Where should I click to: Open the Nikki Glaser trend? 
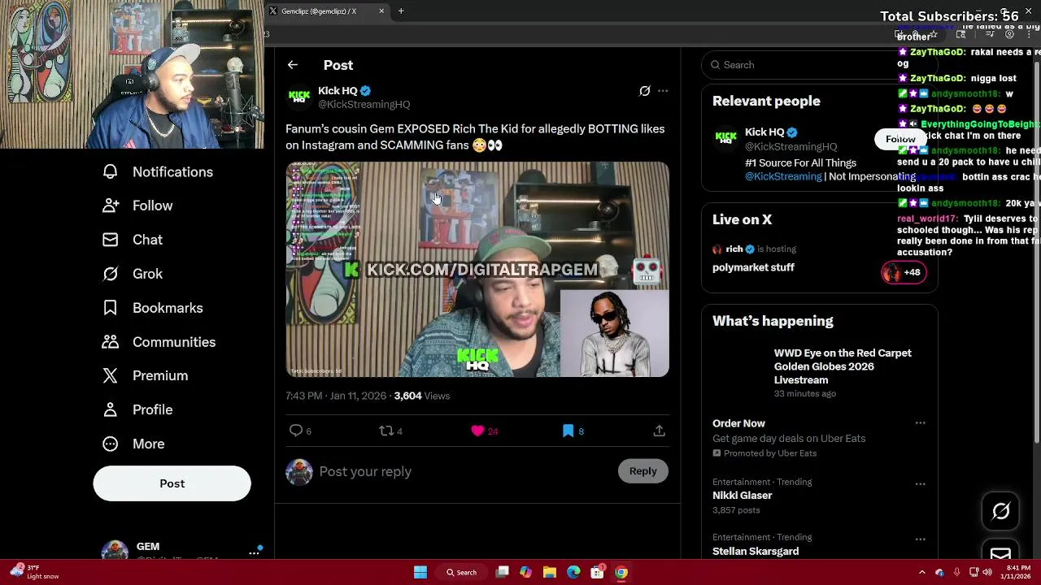coord(742,496)
